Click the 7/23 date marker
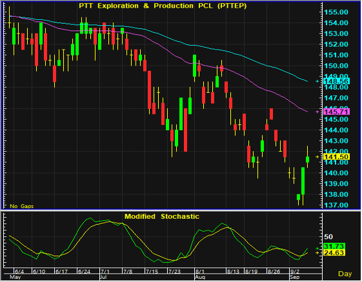 click(174, 272)
